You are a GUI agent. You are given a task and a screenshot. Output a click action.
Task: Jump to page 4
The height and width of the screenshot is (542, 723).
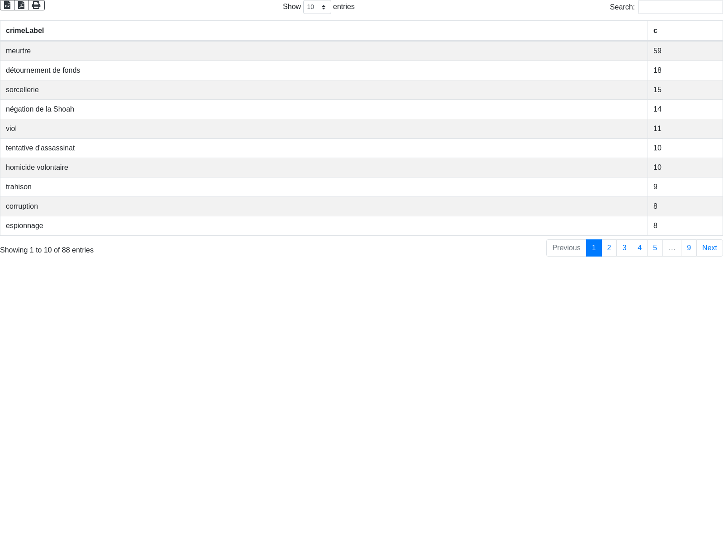click(639, 248)
